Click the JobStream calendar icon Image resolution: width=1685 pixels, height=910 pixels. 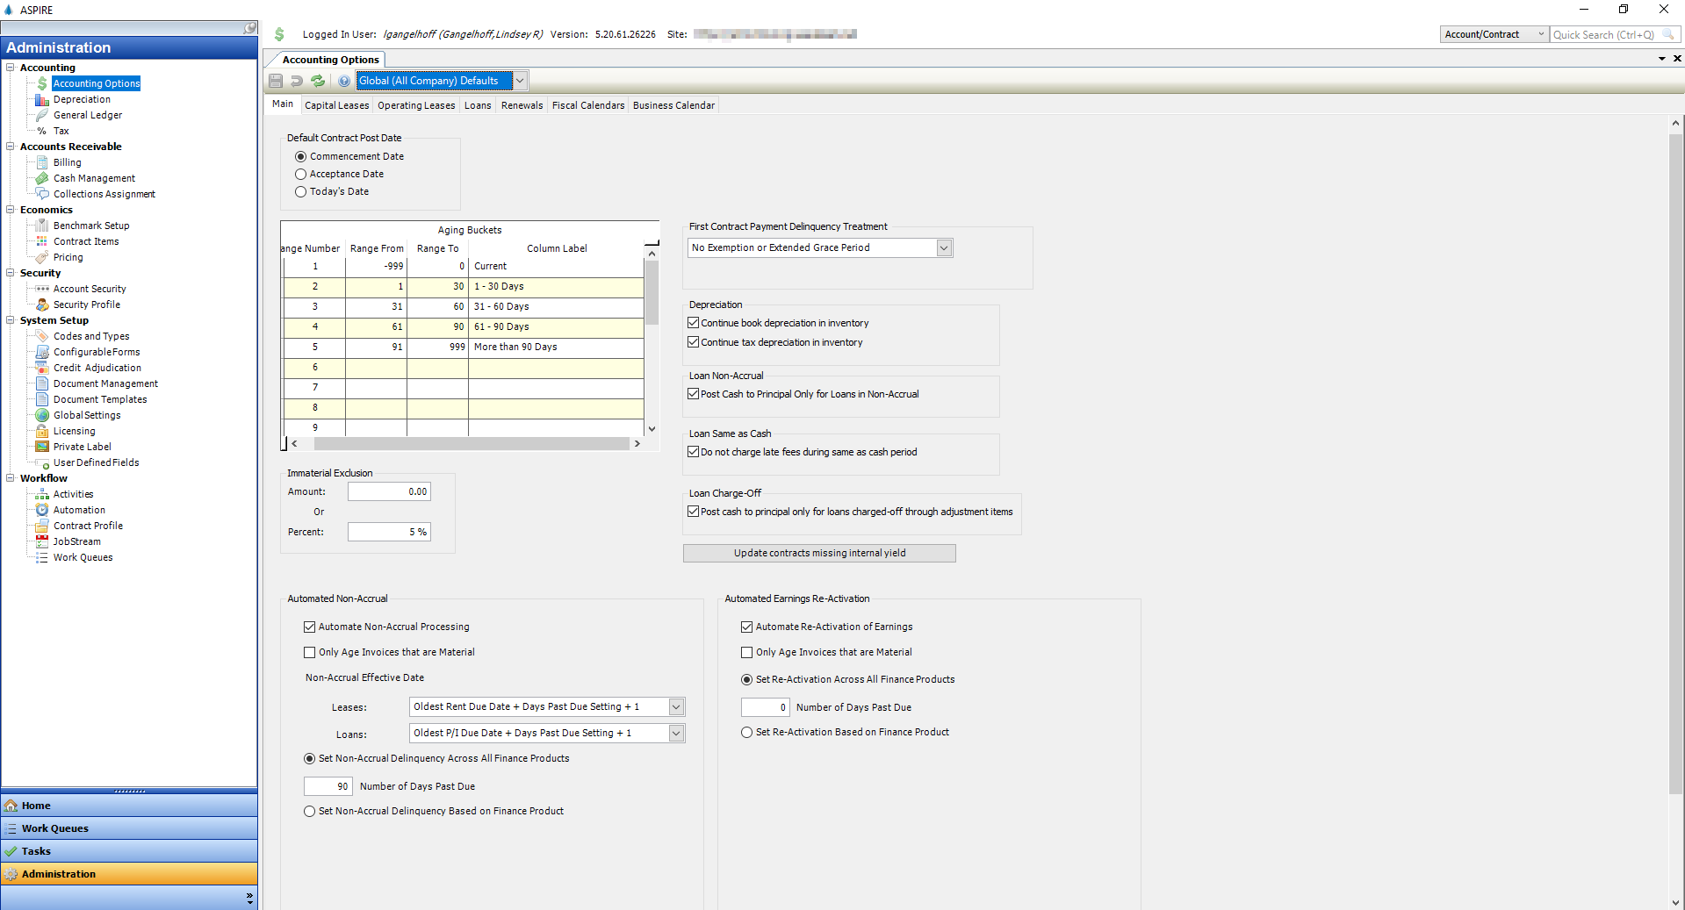pos(42,541)
